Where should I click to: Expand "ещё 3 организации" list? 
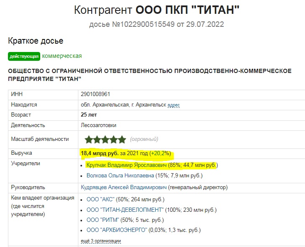(101, 241)
